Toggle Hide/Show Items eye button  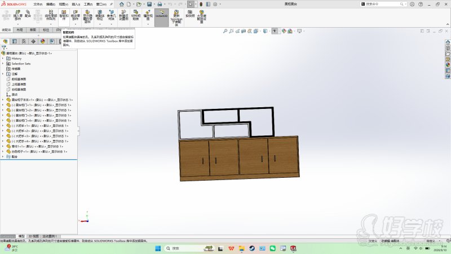pos(275,31)
